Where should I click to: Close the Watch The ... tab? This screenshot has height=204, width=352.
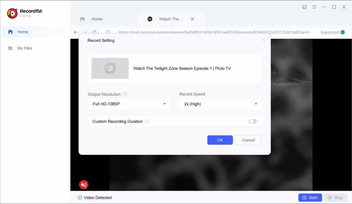[193, 19]
